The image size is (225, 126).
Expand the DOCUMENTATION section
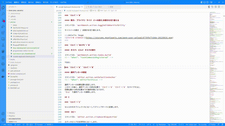click(x=30, y=119)
